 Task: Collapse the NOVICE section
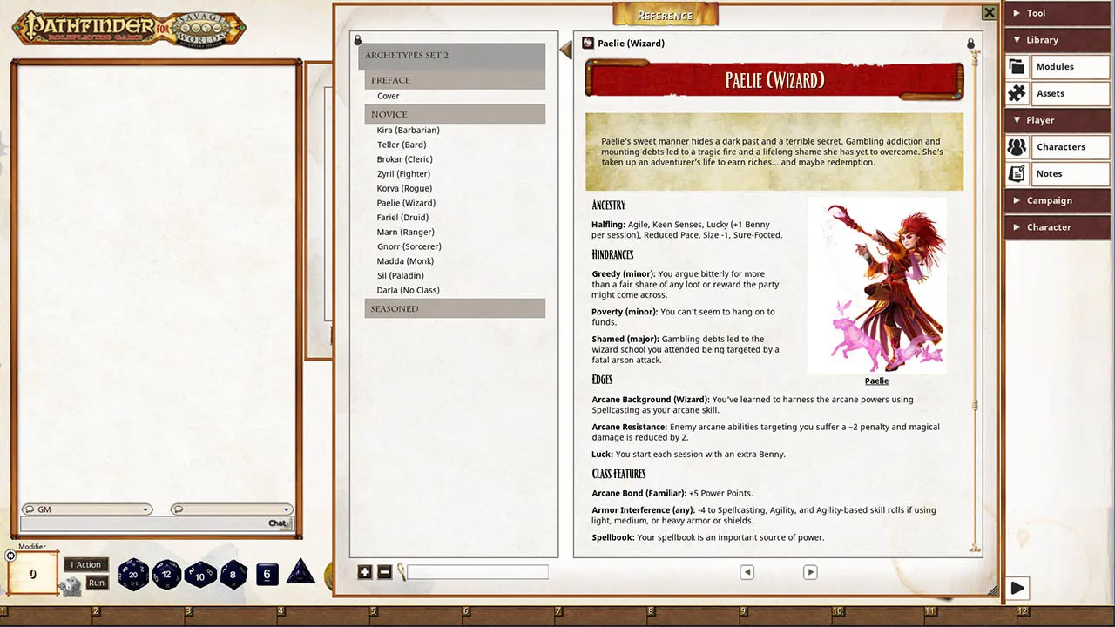click(455, 114)
